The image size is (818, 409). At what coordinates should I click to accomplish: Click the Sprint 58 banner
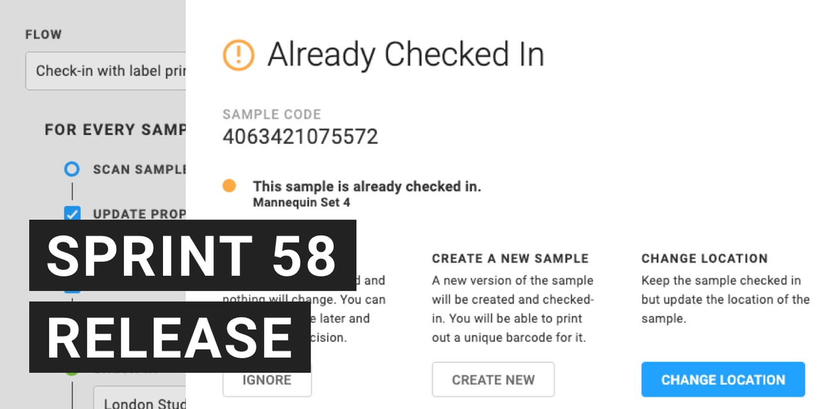[x=192, y=255]
